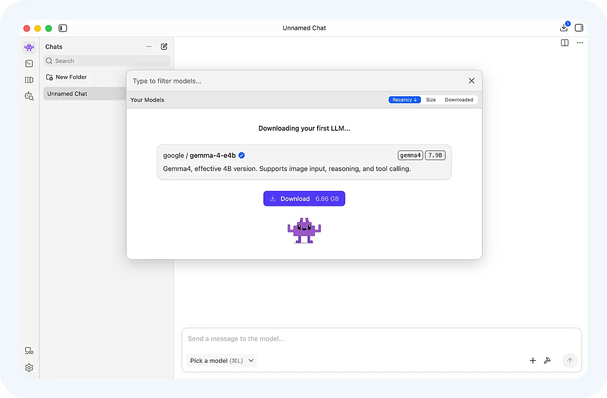607x398 pixels.
Task: Open the Chat view robot icon
Action: (x=29, y=47)
